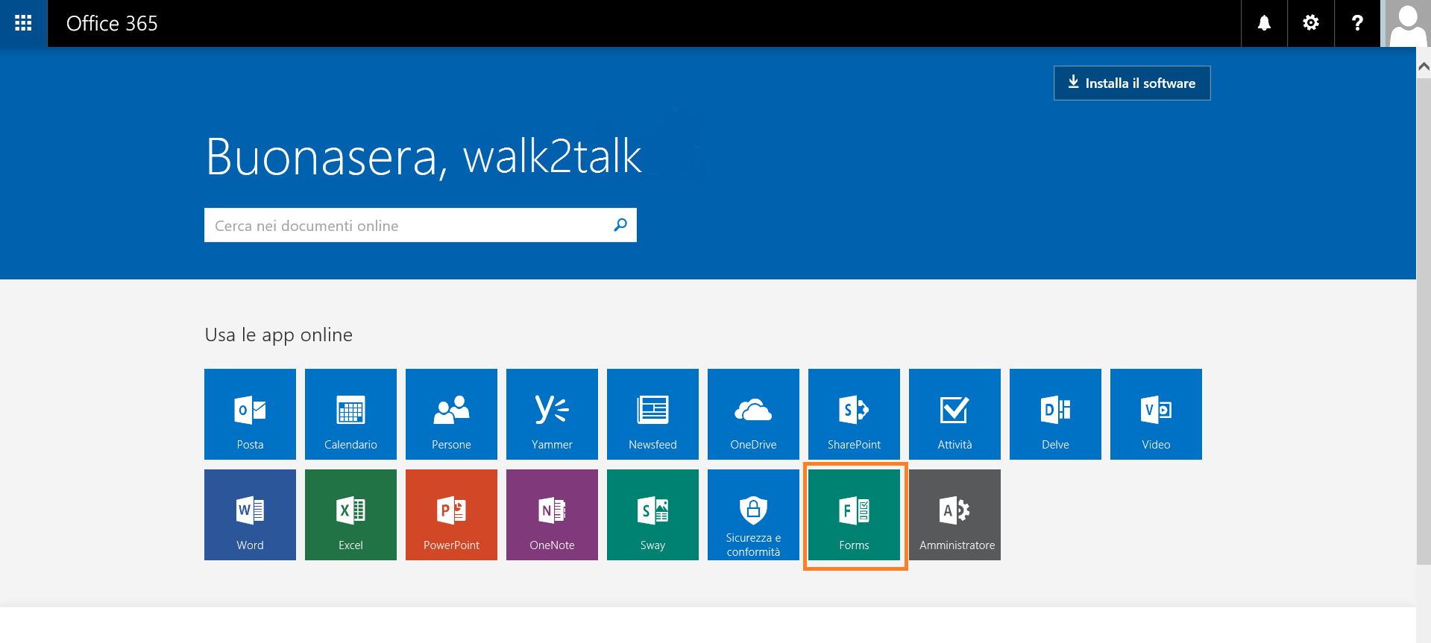This screenshot has width=1431, height=643.
Task: Open the Delve tile
Action: (1055, 414)
